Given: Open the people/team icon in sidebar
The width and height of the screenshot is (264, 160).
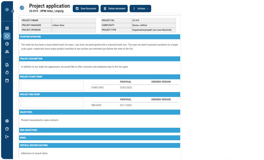Looking at the screenshot, I should (x=7, y=52).
